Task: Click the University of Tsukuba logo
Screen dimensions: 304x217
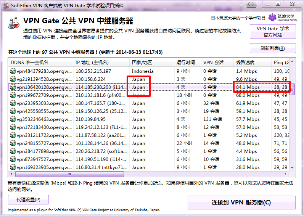Action: point(281,18)
